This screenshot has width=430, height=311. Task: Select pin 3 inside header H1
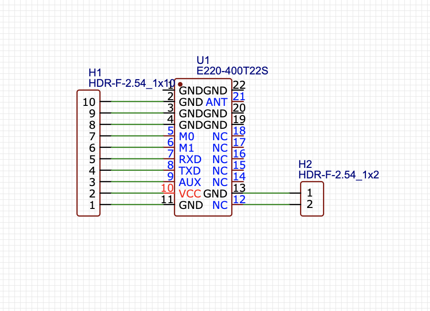click(x=92, y=182)
